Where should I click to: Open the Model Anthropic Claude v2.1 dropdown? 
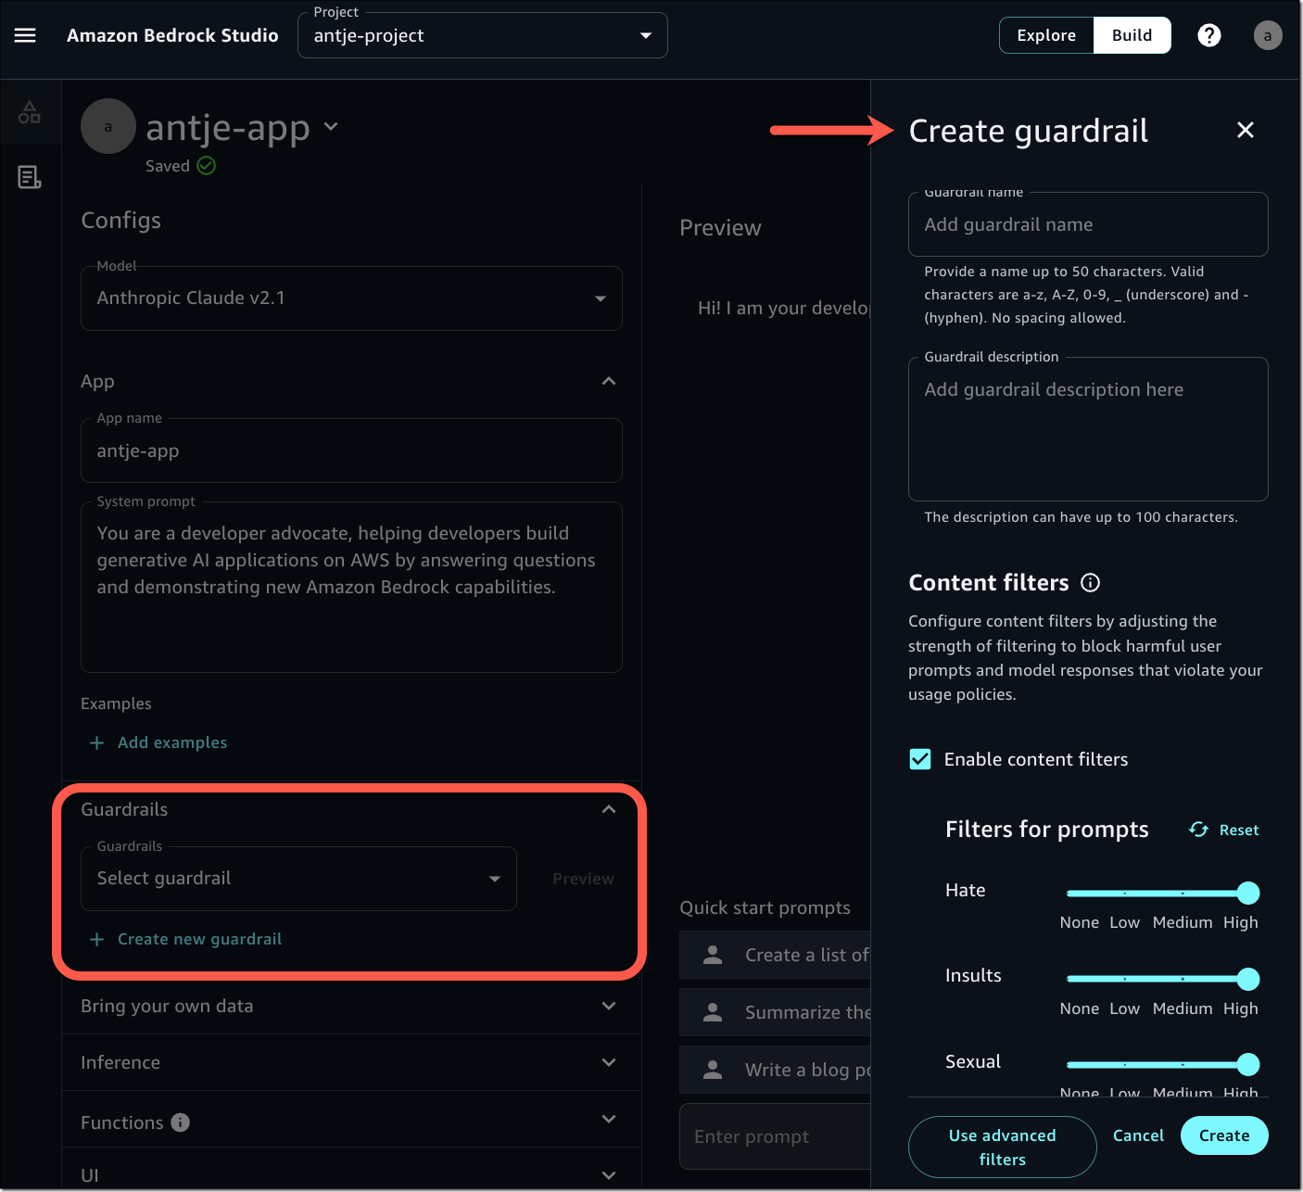tap(351, 298)
